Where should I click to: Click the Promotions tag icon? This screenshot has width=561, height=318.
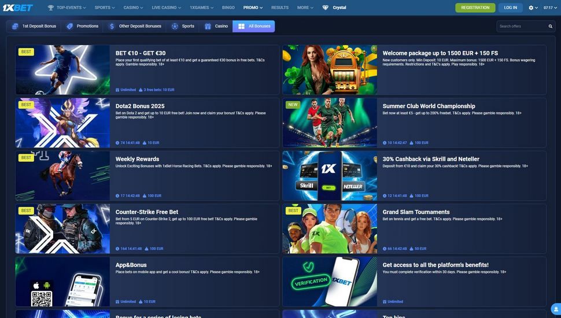70,26
